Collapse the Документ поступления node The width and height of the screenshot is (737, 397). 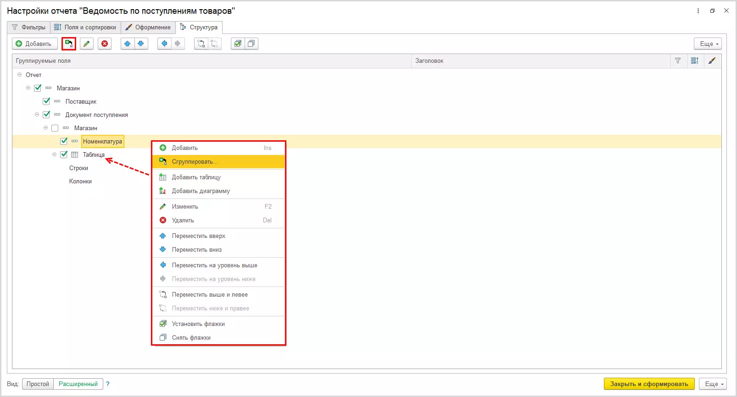click(x=37, y=115)
